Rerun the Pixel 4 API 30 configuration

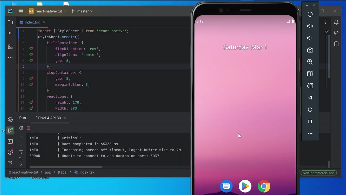point(21,128)
